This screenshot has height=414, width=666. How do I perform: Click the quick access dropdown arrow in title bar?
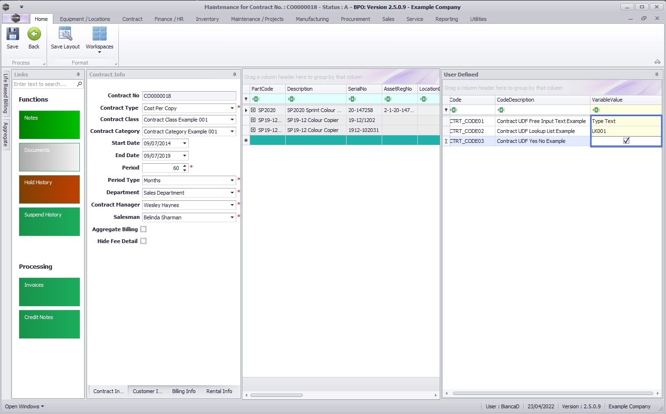click(21, 7)
